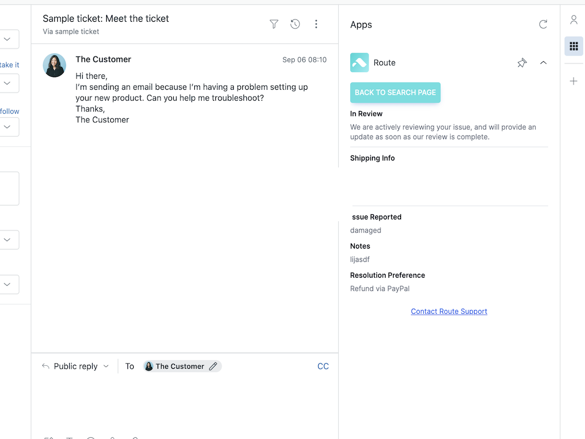
Task: Add CC recipients to the reply
Action: click(323, 366)
